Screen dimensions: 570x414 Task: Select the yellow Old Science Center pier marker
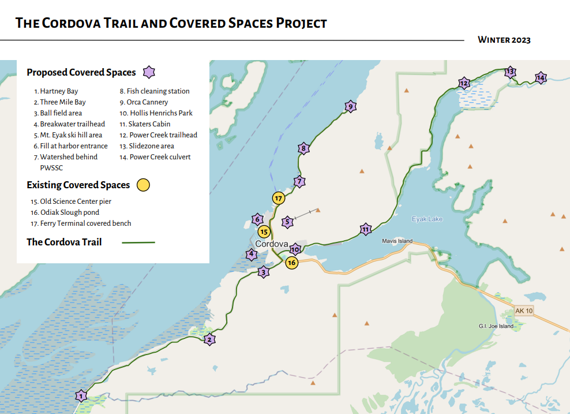pyautogui.click(x=264, y=232)
